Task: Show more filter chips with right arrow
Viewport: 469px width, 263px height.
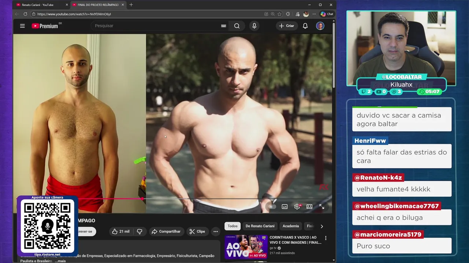Action: [322, 226]
